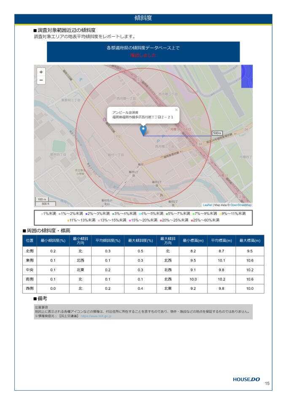
Task: Click the 位置 column header
Action: coord(30,240)
